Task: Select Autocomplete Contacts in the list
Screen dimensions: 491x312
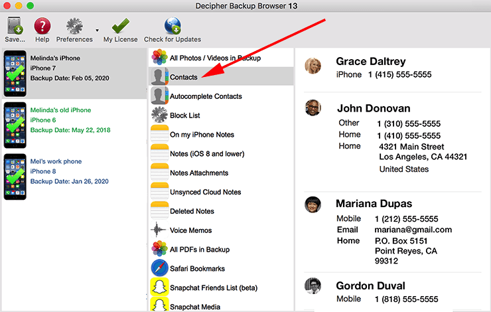Action: (x=206, y=96)
